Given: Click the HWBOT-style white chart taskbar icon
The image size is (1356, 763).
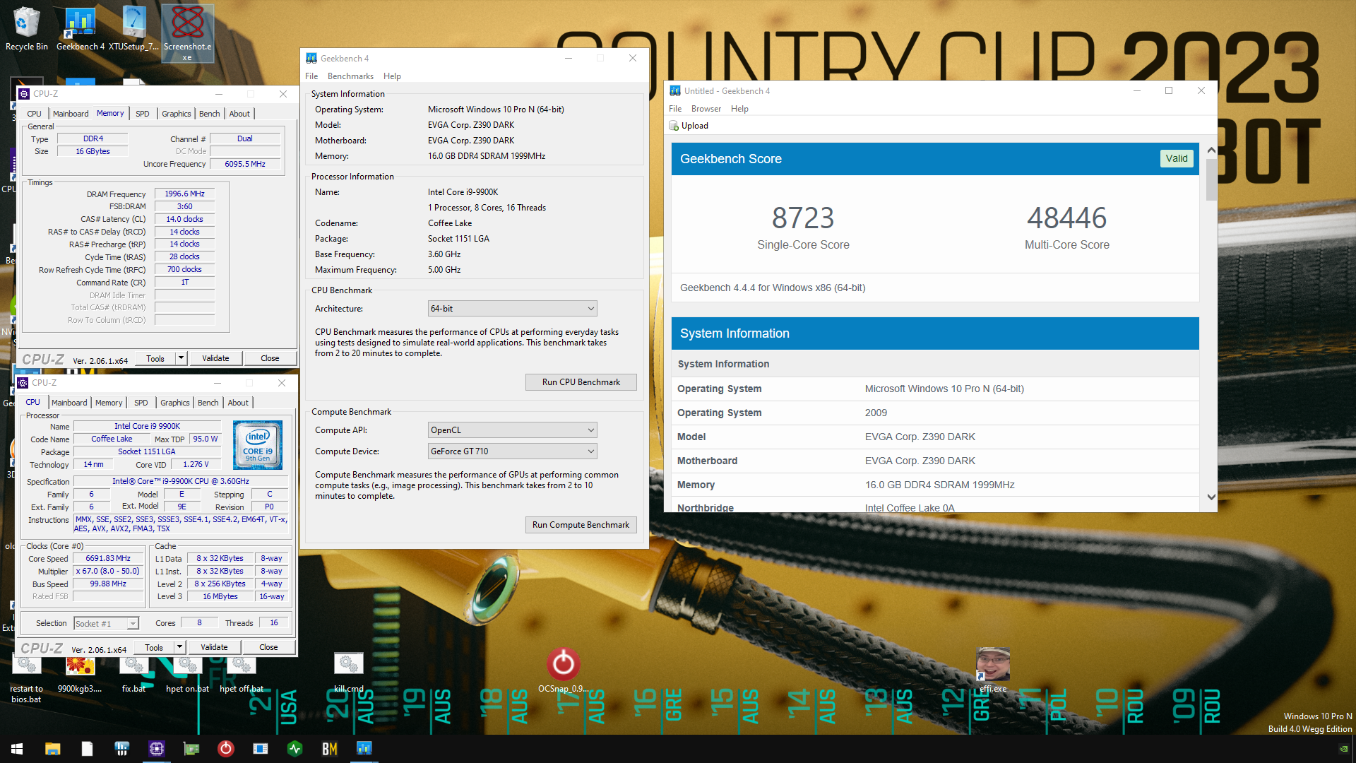Looking at the screenshot, I should coord(121,749).
